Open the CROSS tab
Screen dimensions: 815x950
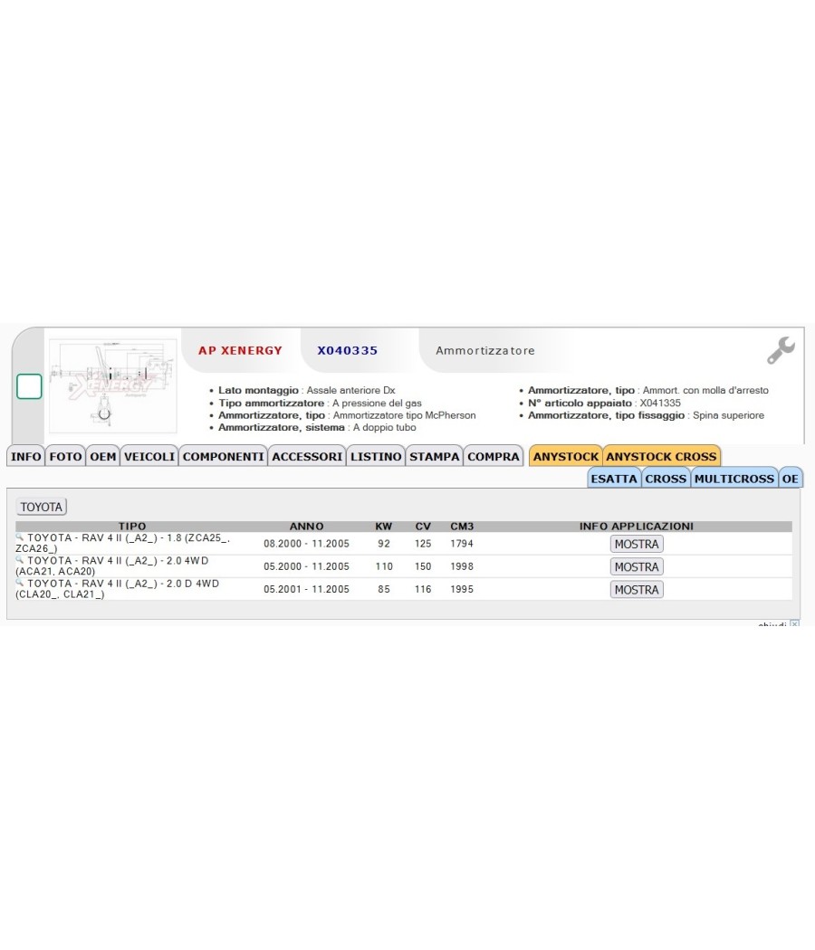click(x=666, y=479)
